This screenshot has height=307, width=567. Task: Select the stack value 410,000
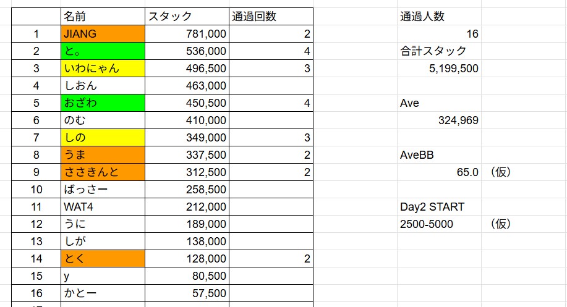[187, 120]
